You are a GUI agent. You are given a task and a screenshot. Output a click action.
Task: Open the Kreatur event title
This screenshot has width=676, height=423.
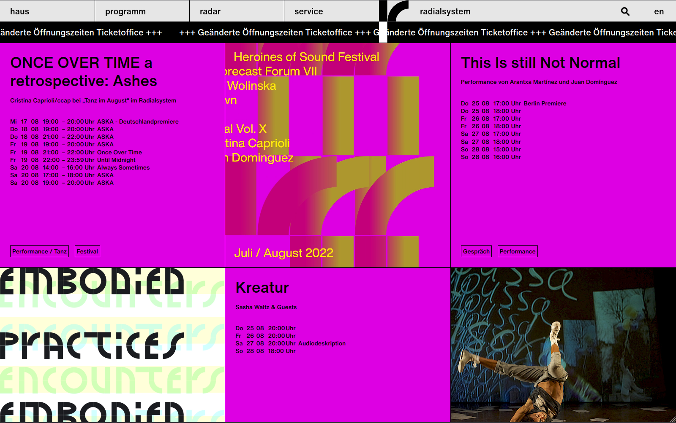pyautogui.click(x=262, y=288)
